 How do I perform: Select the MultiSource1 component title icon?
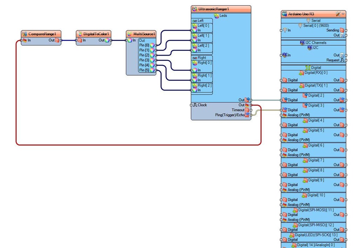tap(130, 34)
